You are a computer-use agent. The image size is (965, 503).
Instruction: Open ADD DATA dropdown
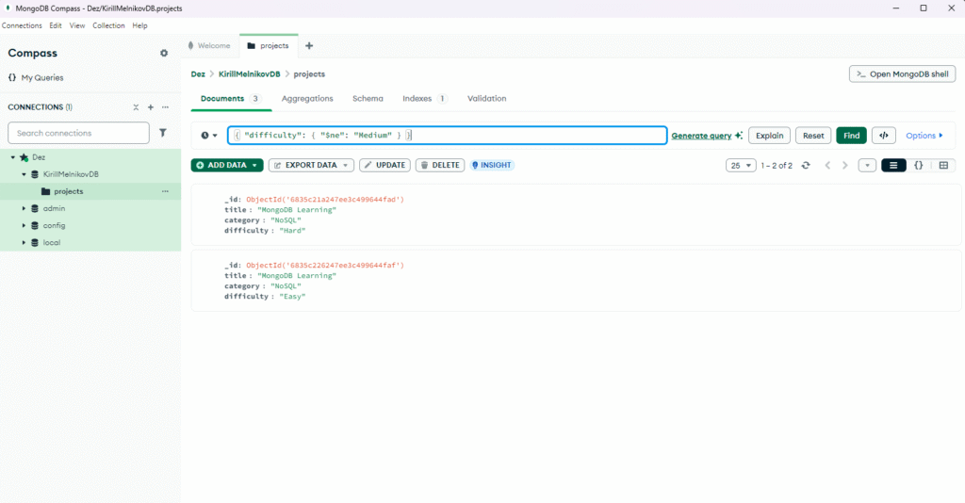tap(227, 165)
